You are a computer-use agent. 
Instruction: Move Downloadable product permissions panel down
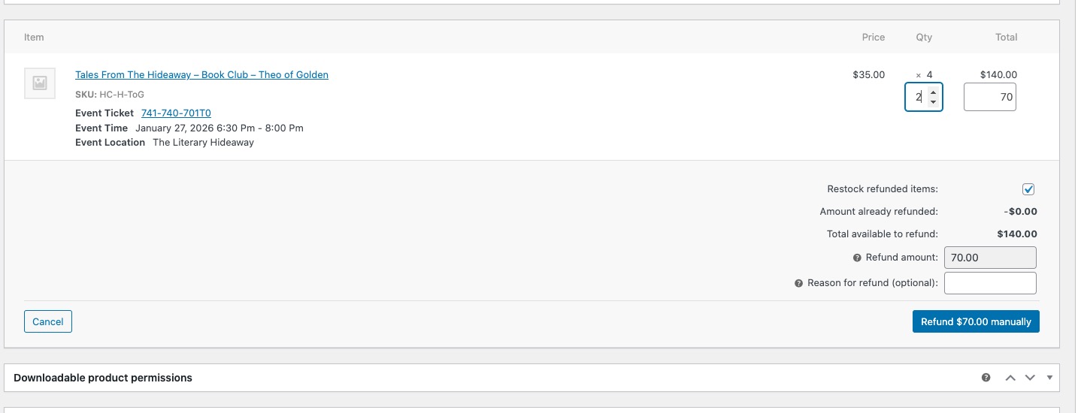[1030, 378]
